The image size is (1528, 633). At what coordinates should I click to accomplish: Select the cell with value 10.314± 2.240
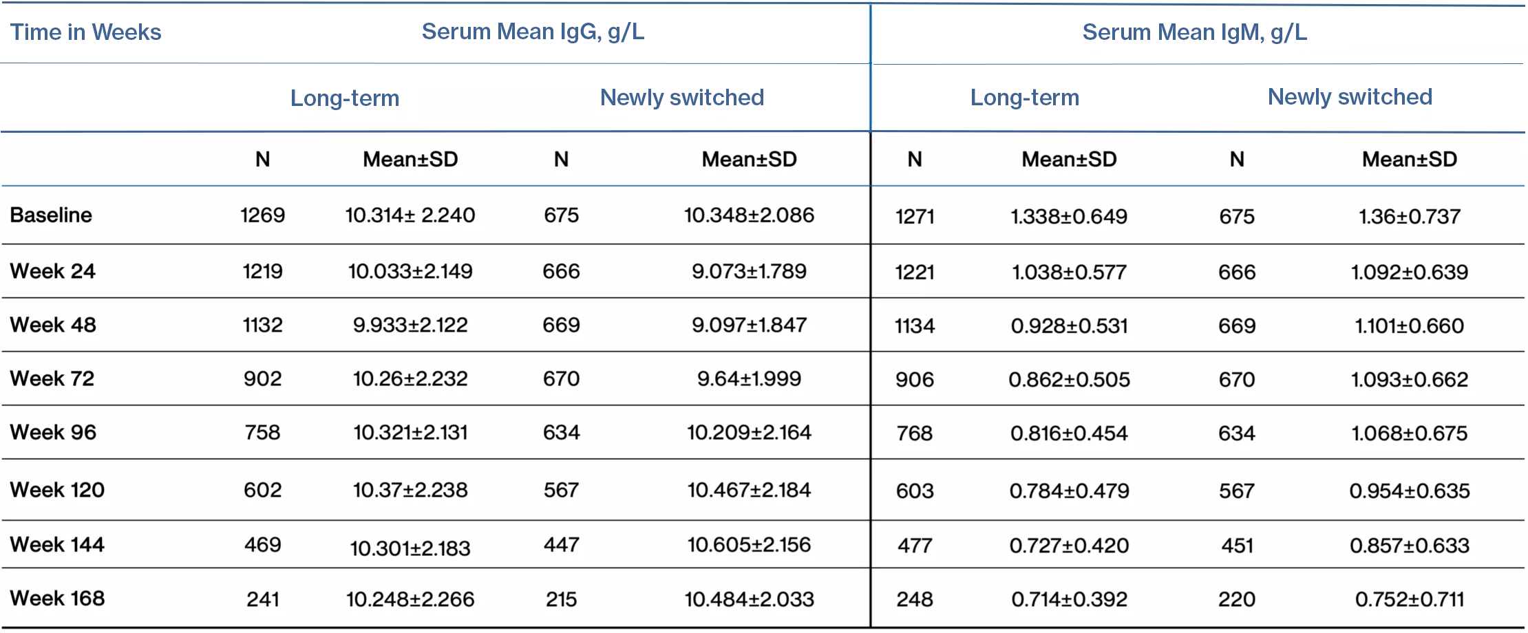(x=410, y=215)
